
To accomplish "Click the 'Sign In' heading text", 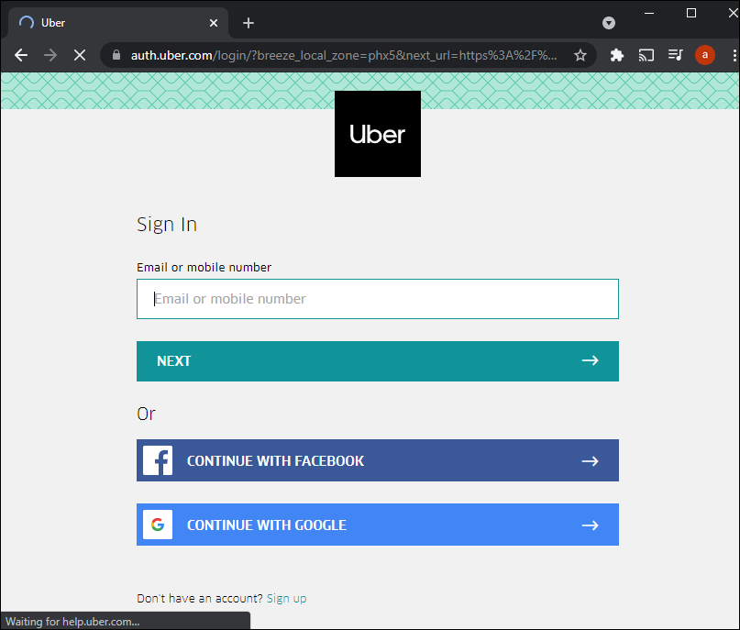I will coord(167,225).
